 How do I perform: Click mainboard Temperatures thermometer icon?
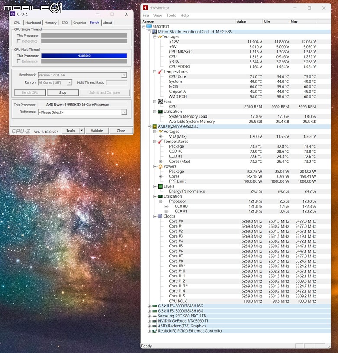pos(160,72)
